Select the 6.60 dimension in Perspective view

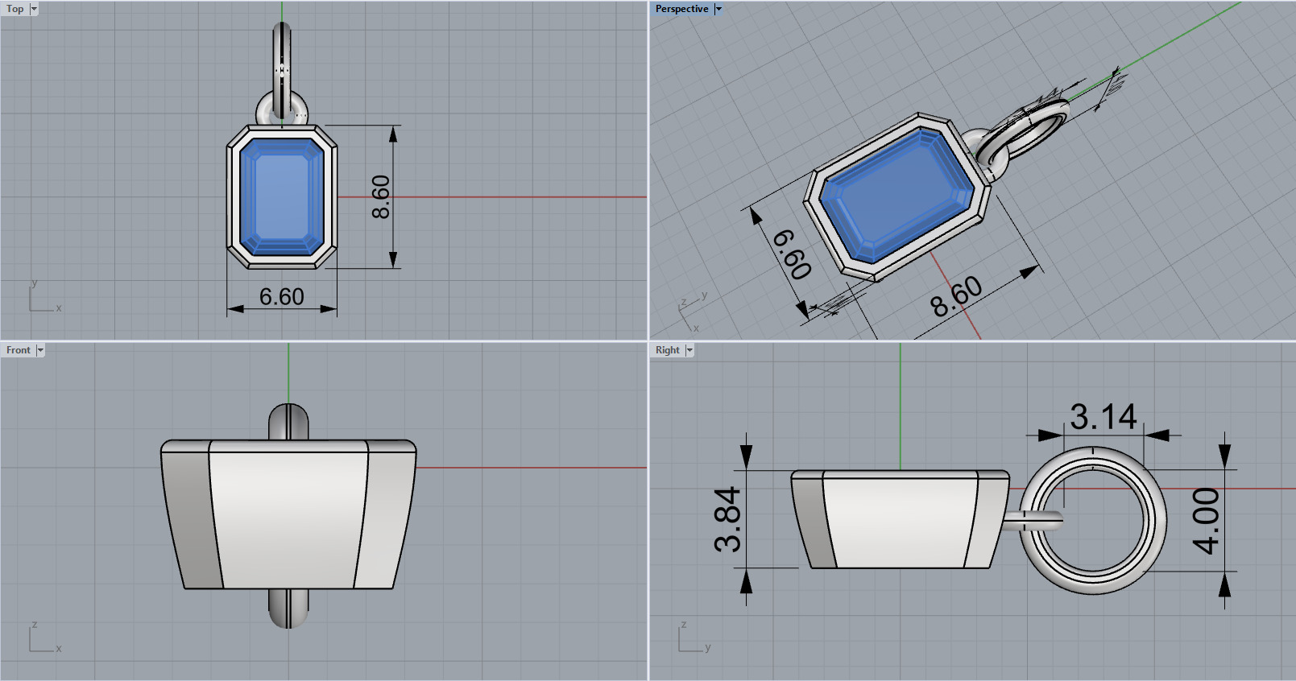792,254
